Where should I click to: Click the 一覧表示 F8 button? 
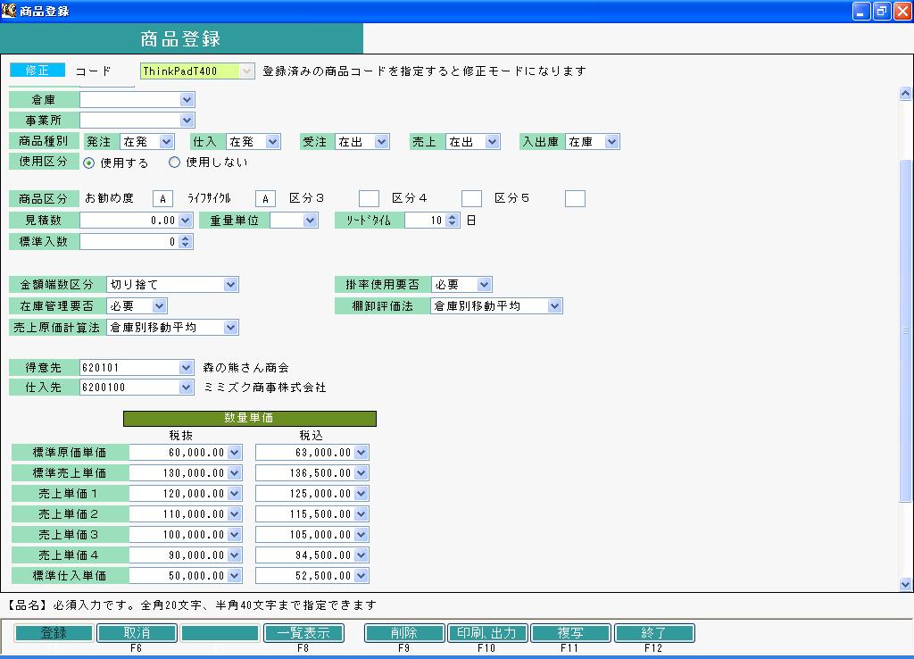click(x=303, y=633)
